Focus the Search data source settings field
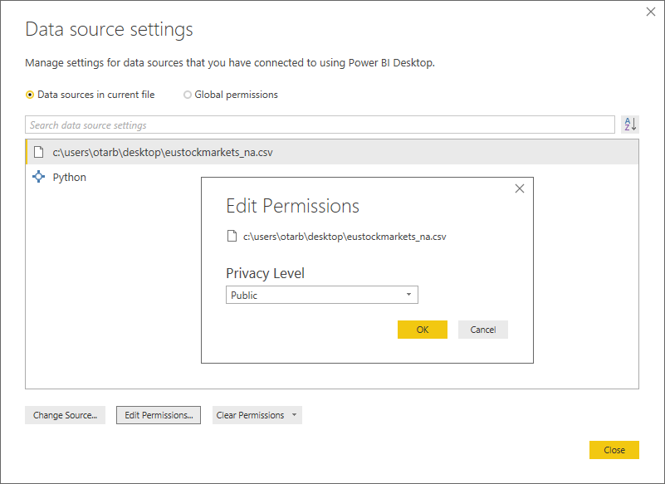665x484 pixels. pos(320,125)
